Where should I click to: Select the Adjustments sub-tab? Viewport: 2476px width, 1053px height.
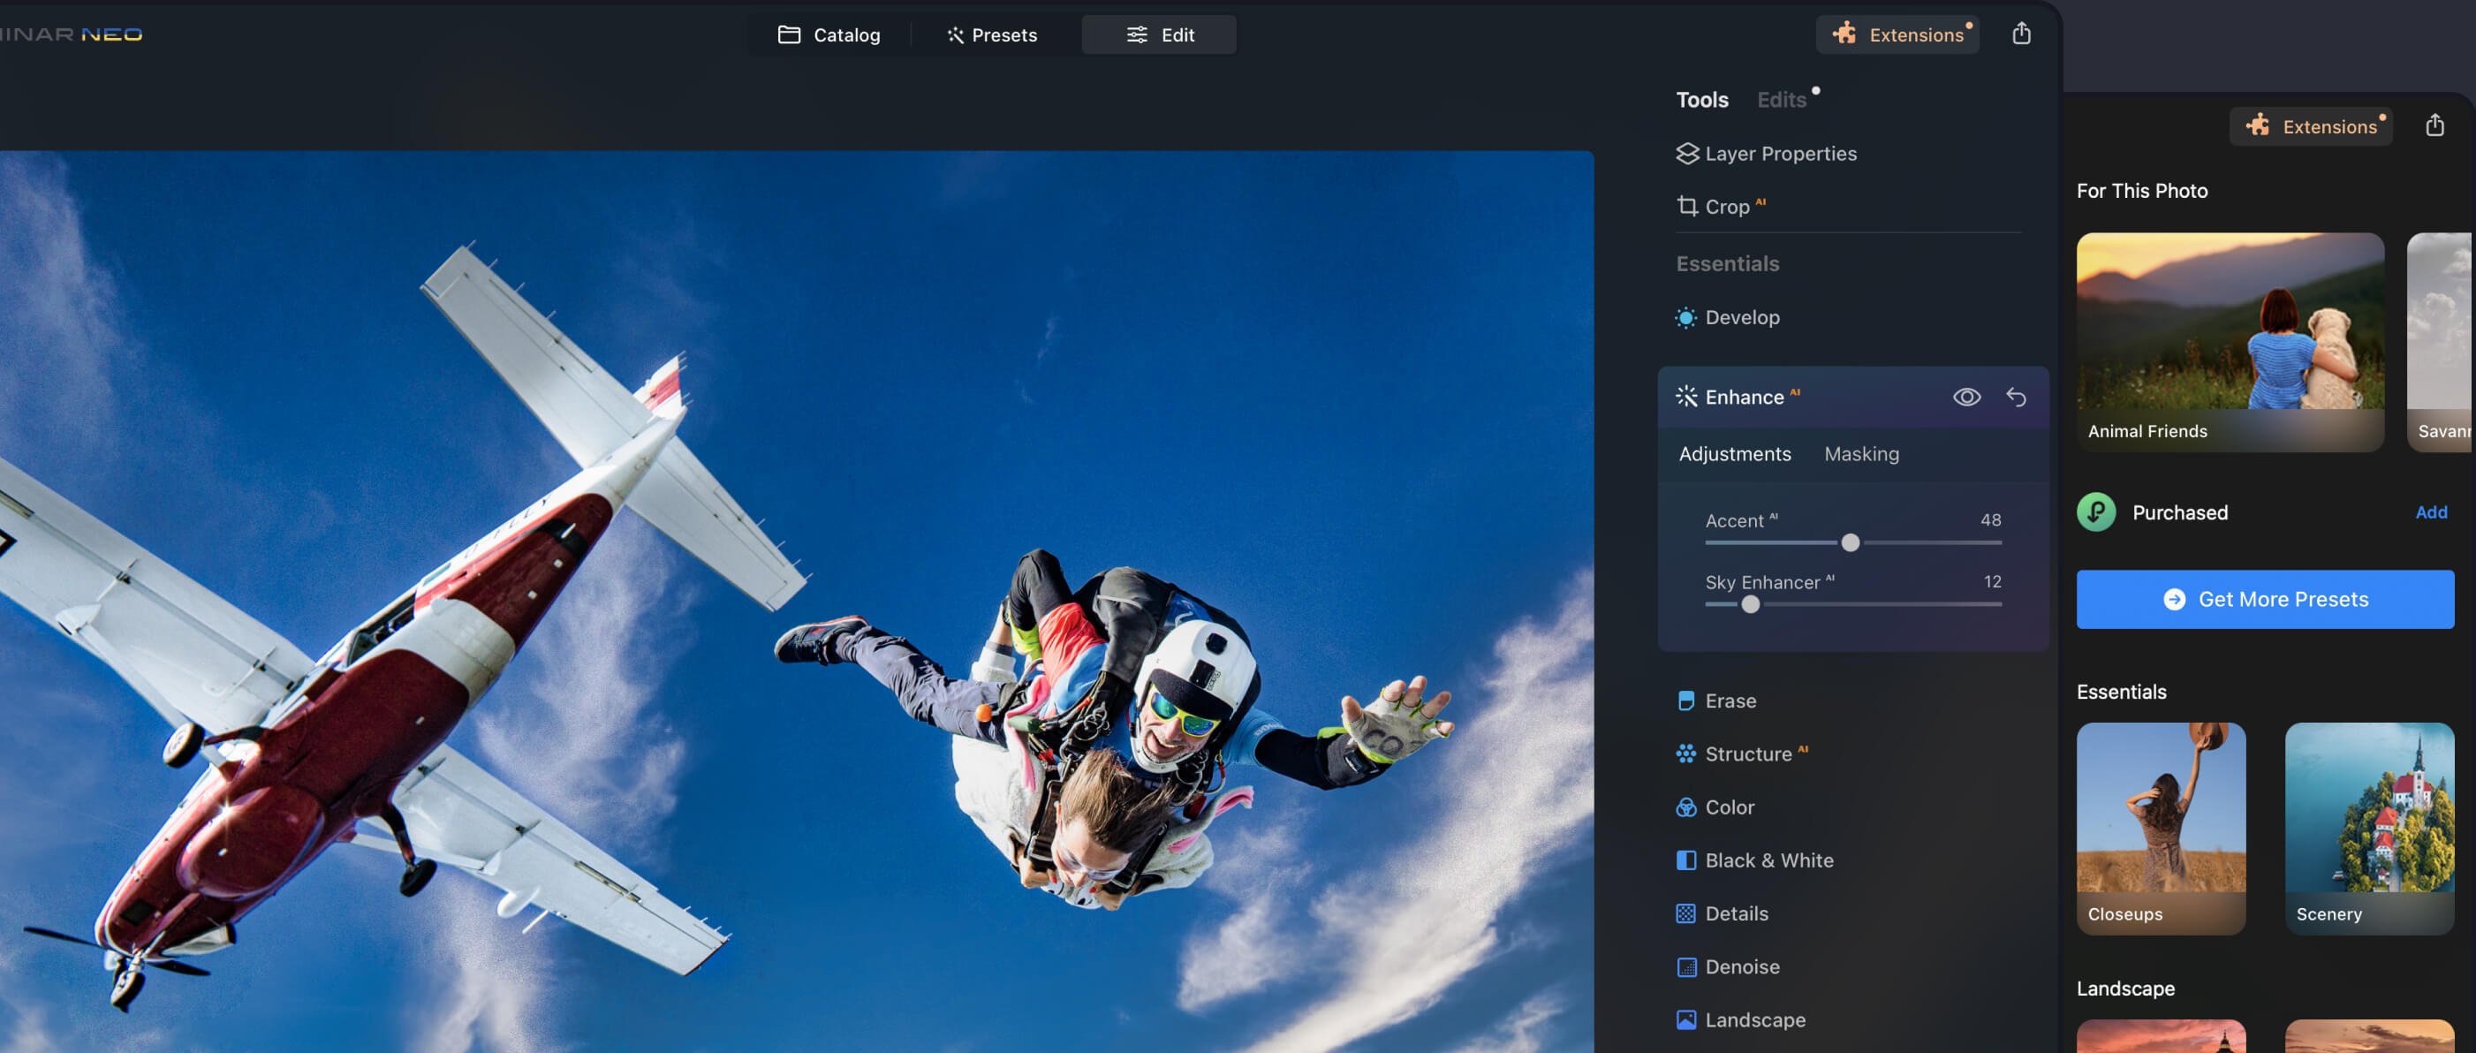(x=1735, y=453)
